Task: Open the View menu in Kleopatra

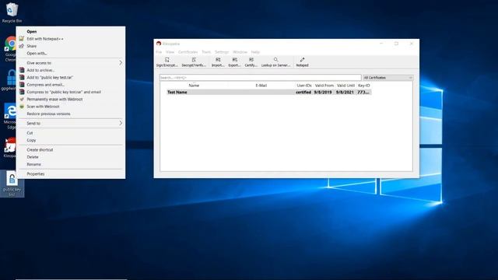Action: 170,52
